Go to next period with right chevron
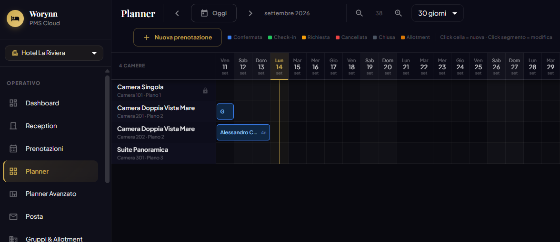Image resolution: width=560 pixels, height=242 pixels. coord(250,13)
